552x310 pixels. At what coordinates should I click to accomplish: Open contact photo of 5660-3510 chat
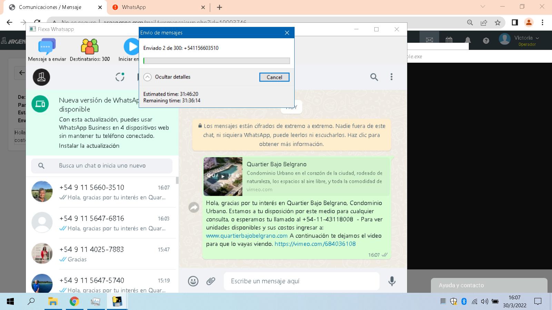[42, 192]
